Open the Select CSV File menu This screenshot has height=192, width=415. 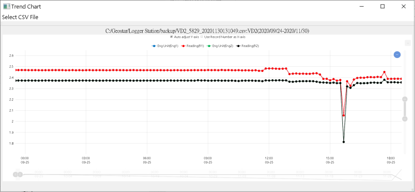(x=20, y=17)
